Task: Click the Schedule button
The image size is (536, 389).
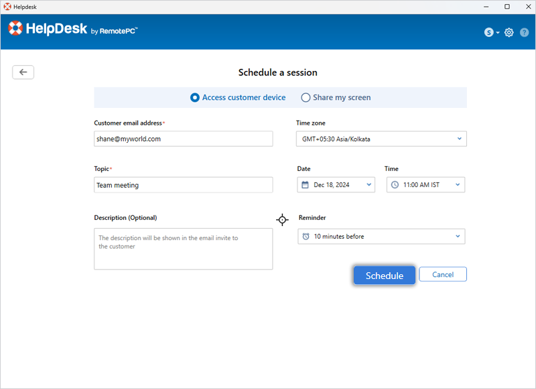Action: 384,276
